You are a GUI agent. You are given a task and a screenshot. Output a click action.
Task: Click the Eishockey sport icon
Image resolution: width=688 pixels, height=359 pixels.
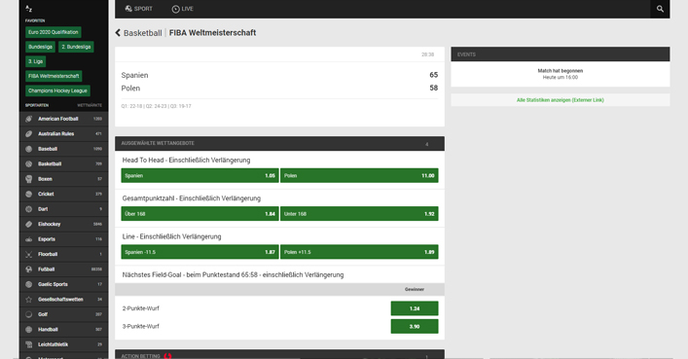click(29, 225)
